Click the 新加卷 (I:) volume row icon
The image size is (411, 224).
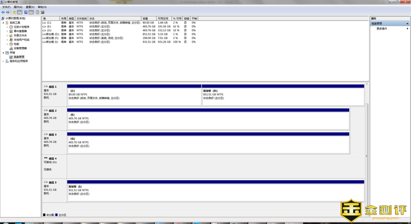pos(44,42)
